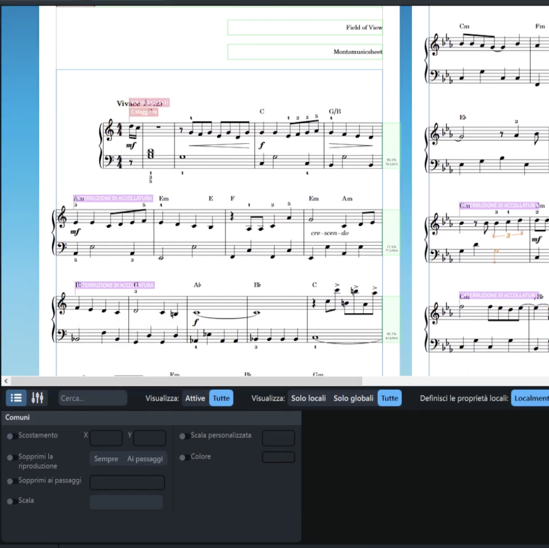Open the Mixer panel sliders icon
The image size is (549, 548).
[38, 398]
